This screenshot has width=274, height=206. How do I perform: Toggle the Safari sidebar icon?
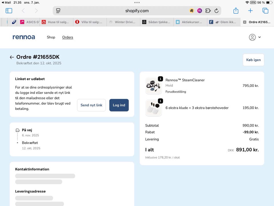point(9,11)
